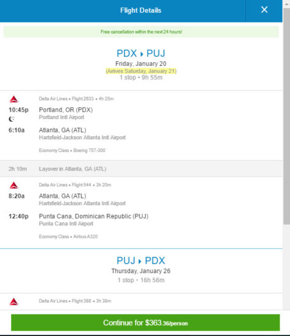Continue for $363.36 per person
The image size is (290, 336).
(145, 323)
